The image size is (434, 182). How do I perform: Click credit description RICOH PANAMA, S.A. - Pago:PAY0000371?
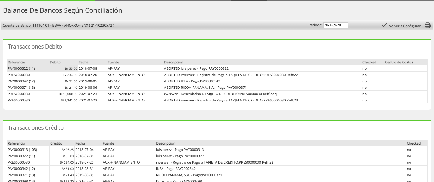[189, 175]
